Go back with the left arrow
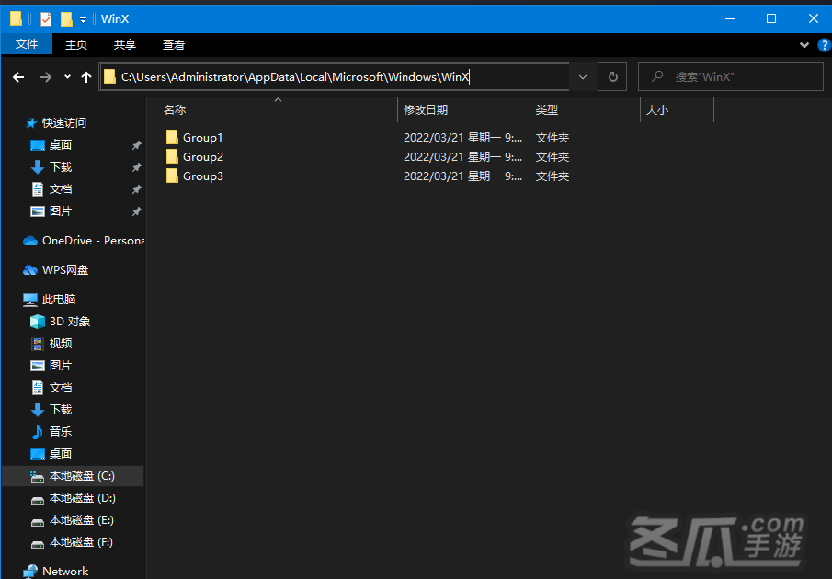The width and height of the screenshot is (832, 579). point(18,77)
